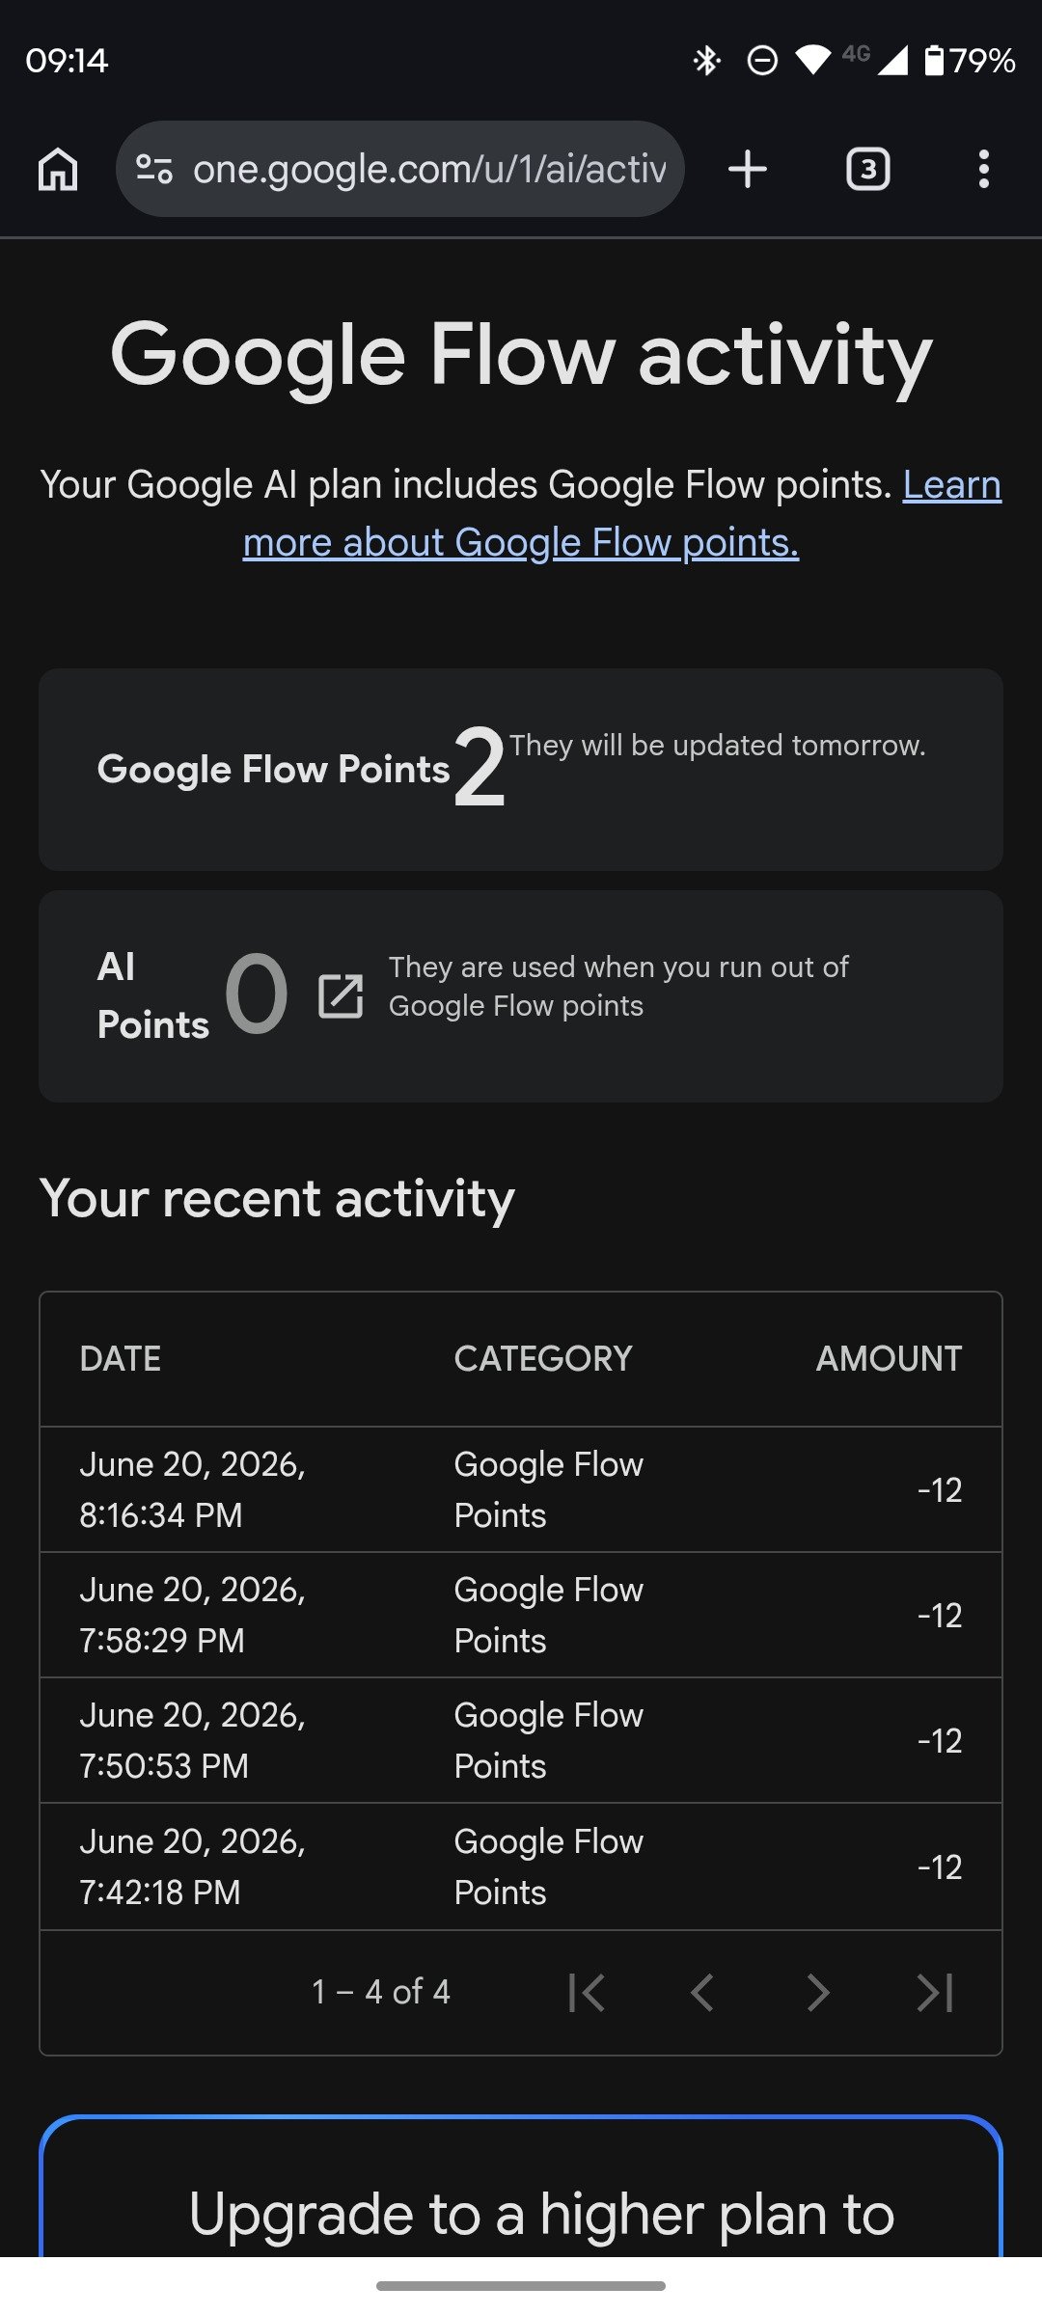This screenshot has height=2315, width=1042.
Task: Open the tab switcher showing 3 tabs
Action: 868,170
